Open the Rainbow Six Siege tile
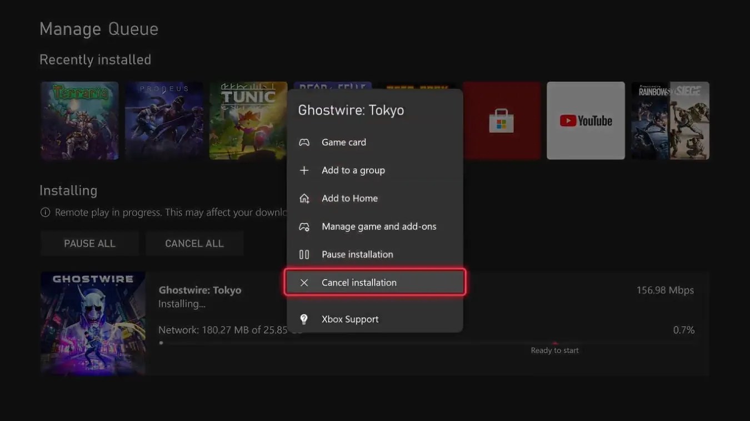 [x=670, y=120]
